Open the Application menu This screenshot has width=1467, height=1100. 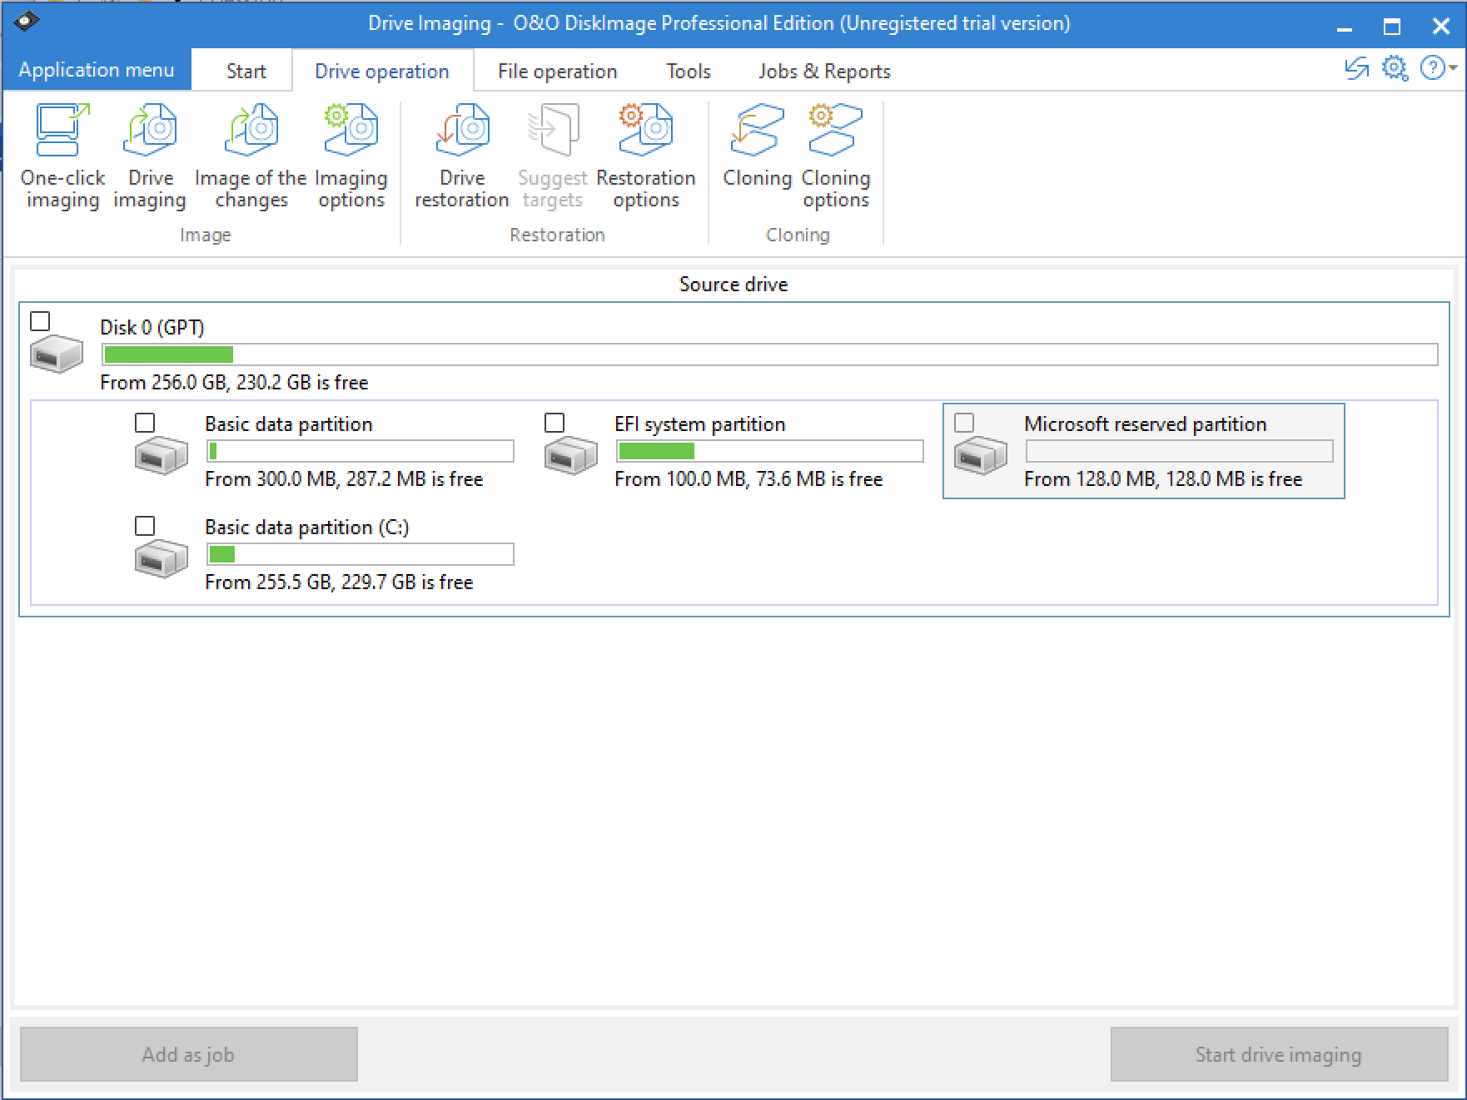click(97, 70)
